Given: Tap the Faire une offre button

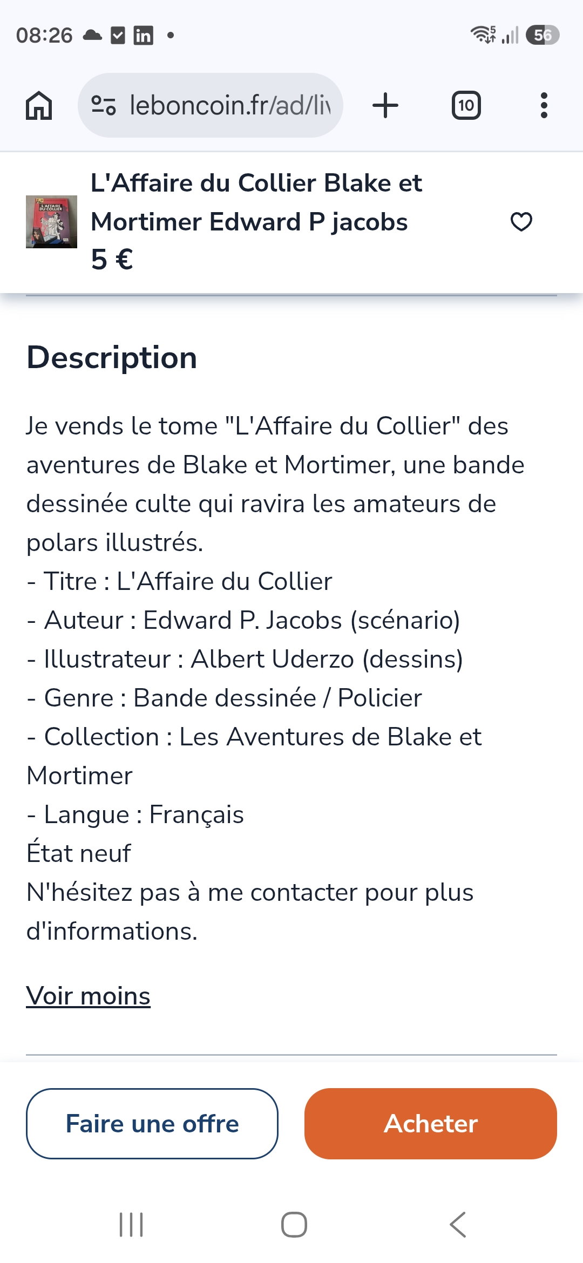Looking at the screenshot, I should pos(152,1124).
